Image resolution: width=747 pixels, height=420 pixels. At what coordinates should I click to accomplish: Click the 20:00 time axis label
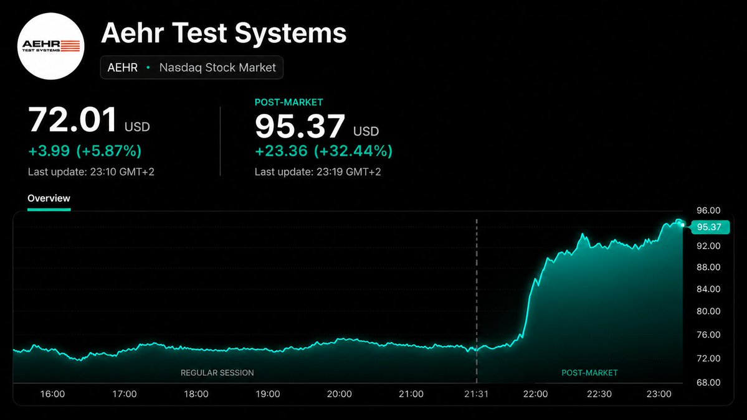click(339, 394)
